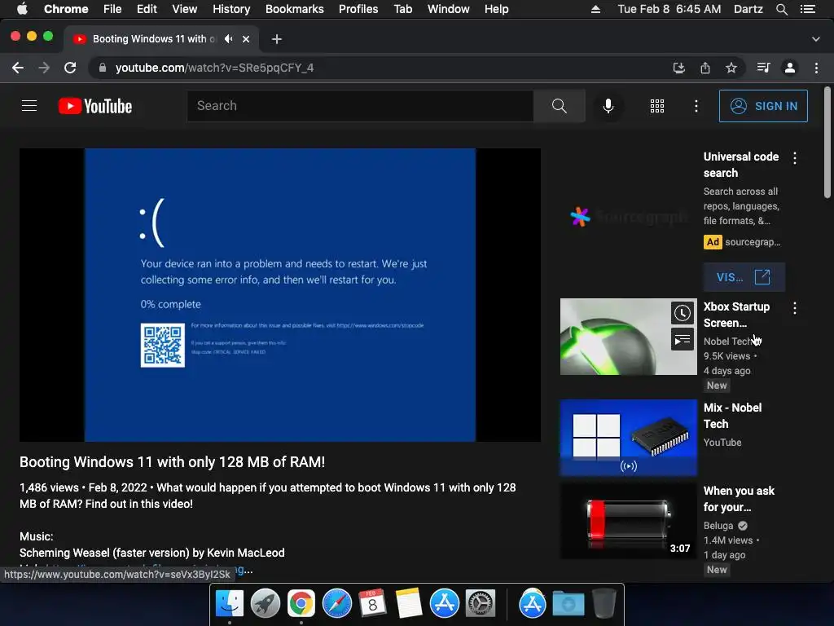The image size is (834, 626).
Task: Install app via address bar download icon
Action: (678, 68)
